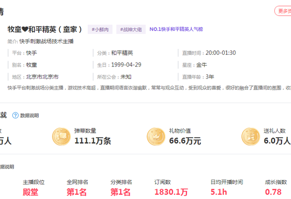Click the 直播时间 20:00-01:30 value

[220, 53]
